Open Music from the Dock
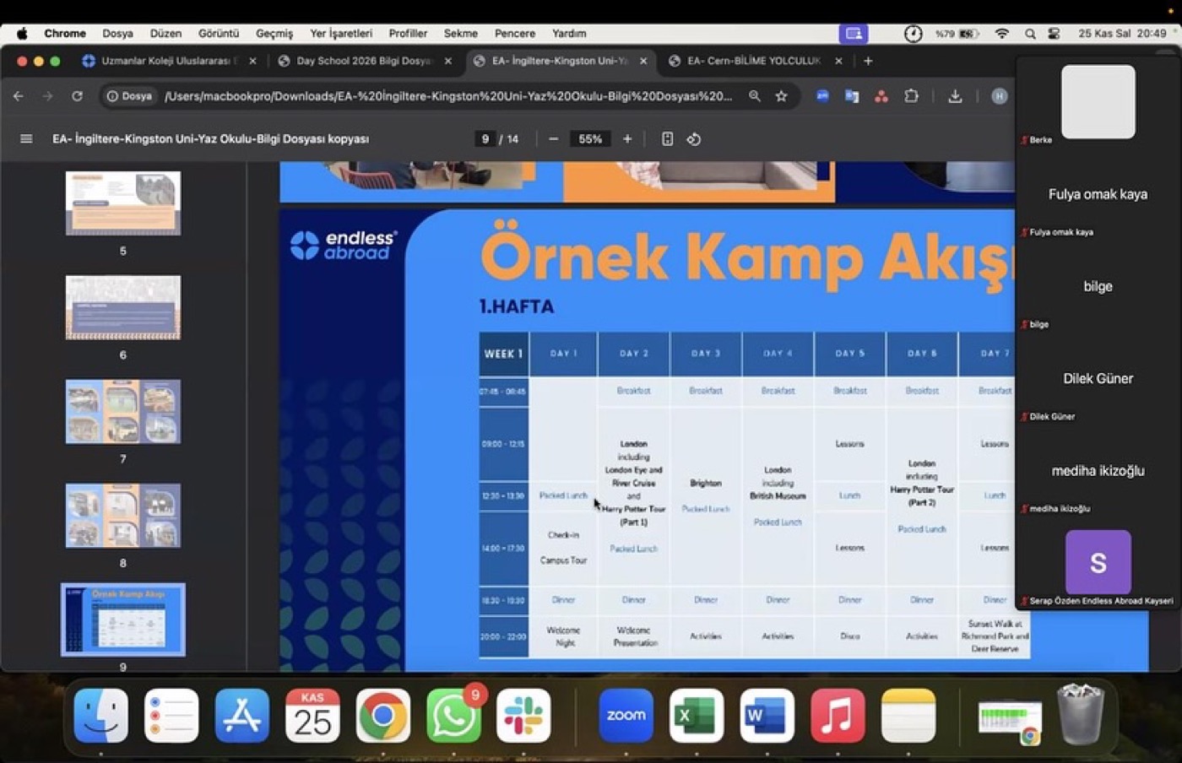The width and height of the screenshot is (1182, 763). [838, 716]
